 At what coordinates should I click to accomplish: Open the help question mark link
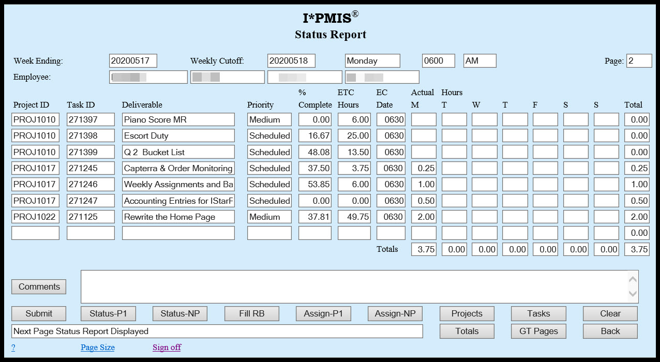pos(12,347)
